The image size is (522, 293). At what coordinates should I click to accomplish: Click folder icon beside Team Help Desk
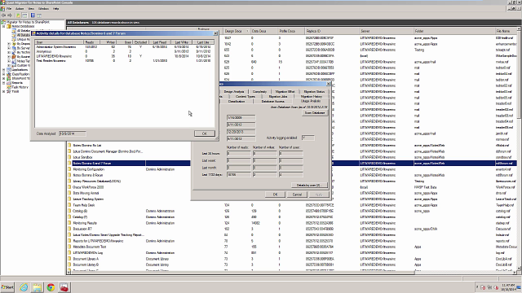69,205
